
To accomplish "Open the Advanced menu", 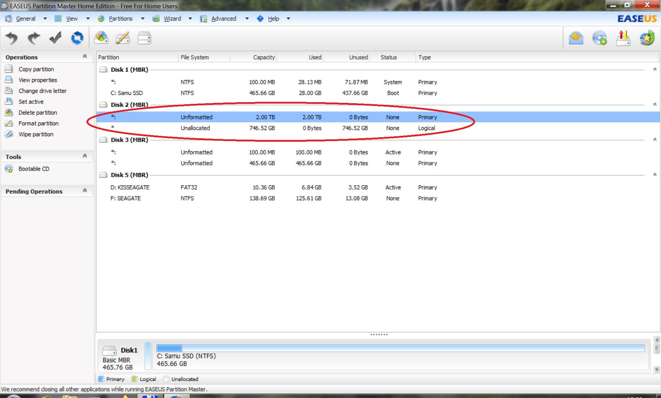I will click(224, 19).
